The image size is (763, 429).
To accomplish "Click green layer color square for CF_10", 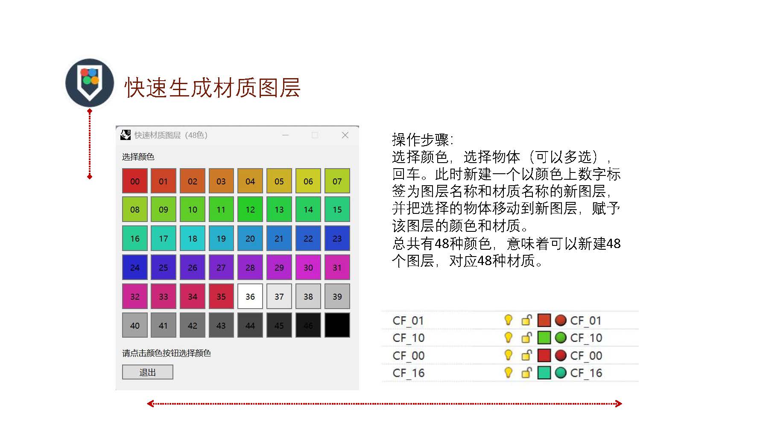I will point(544,338).
